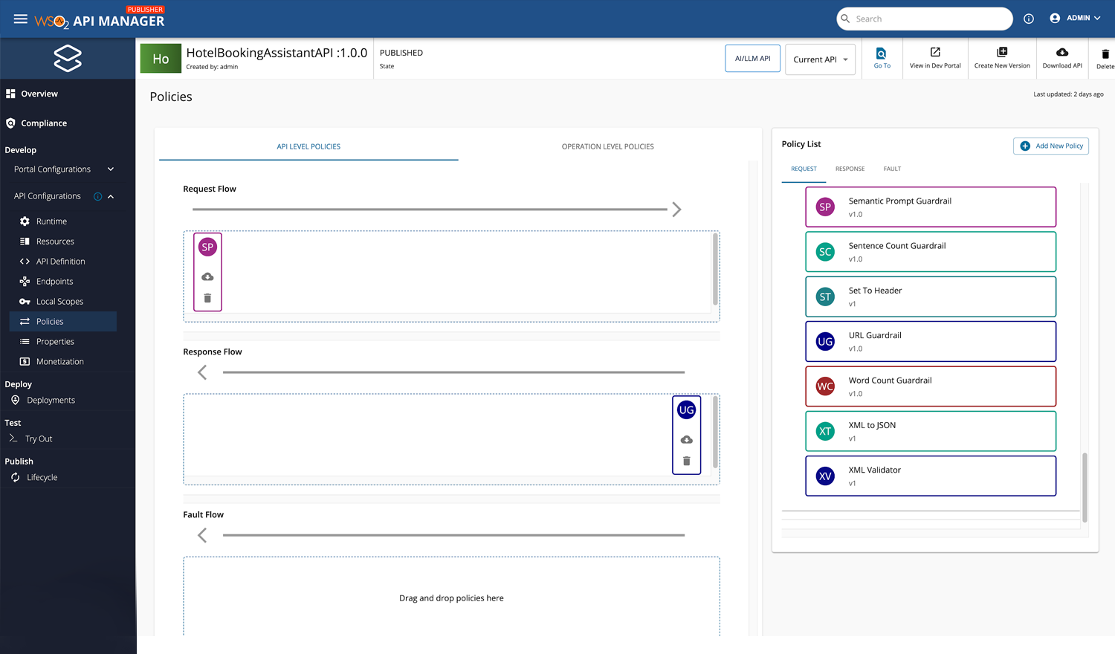This screenshot has width=1115, height=654.
Task: Expand Portal Configurations section
Action: 111,169
